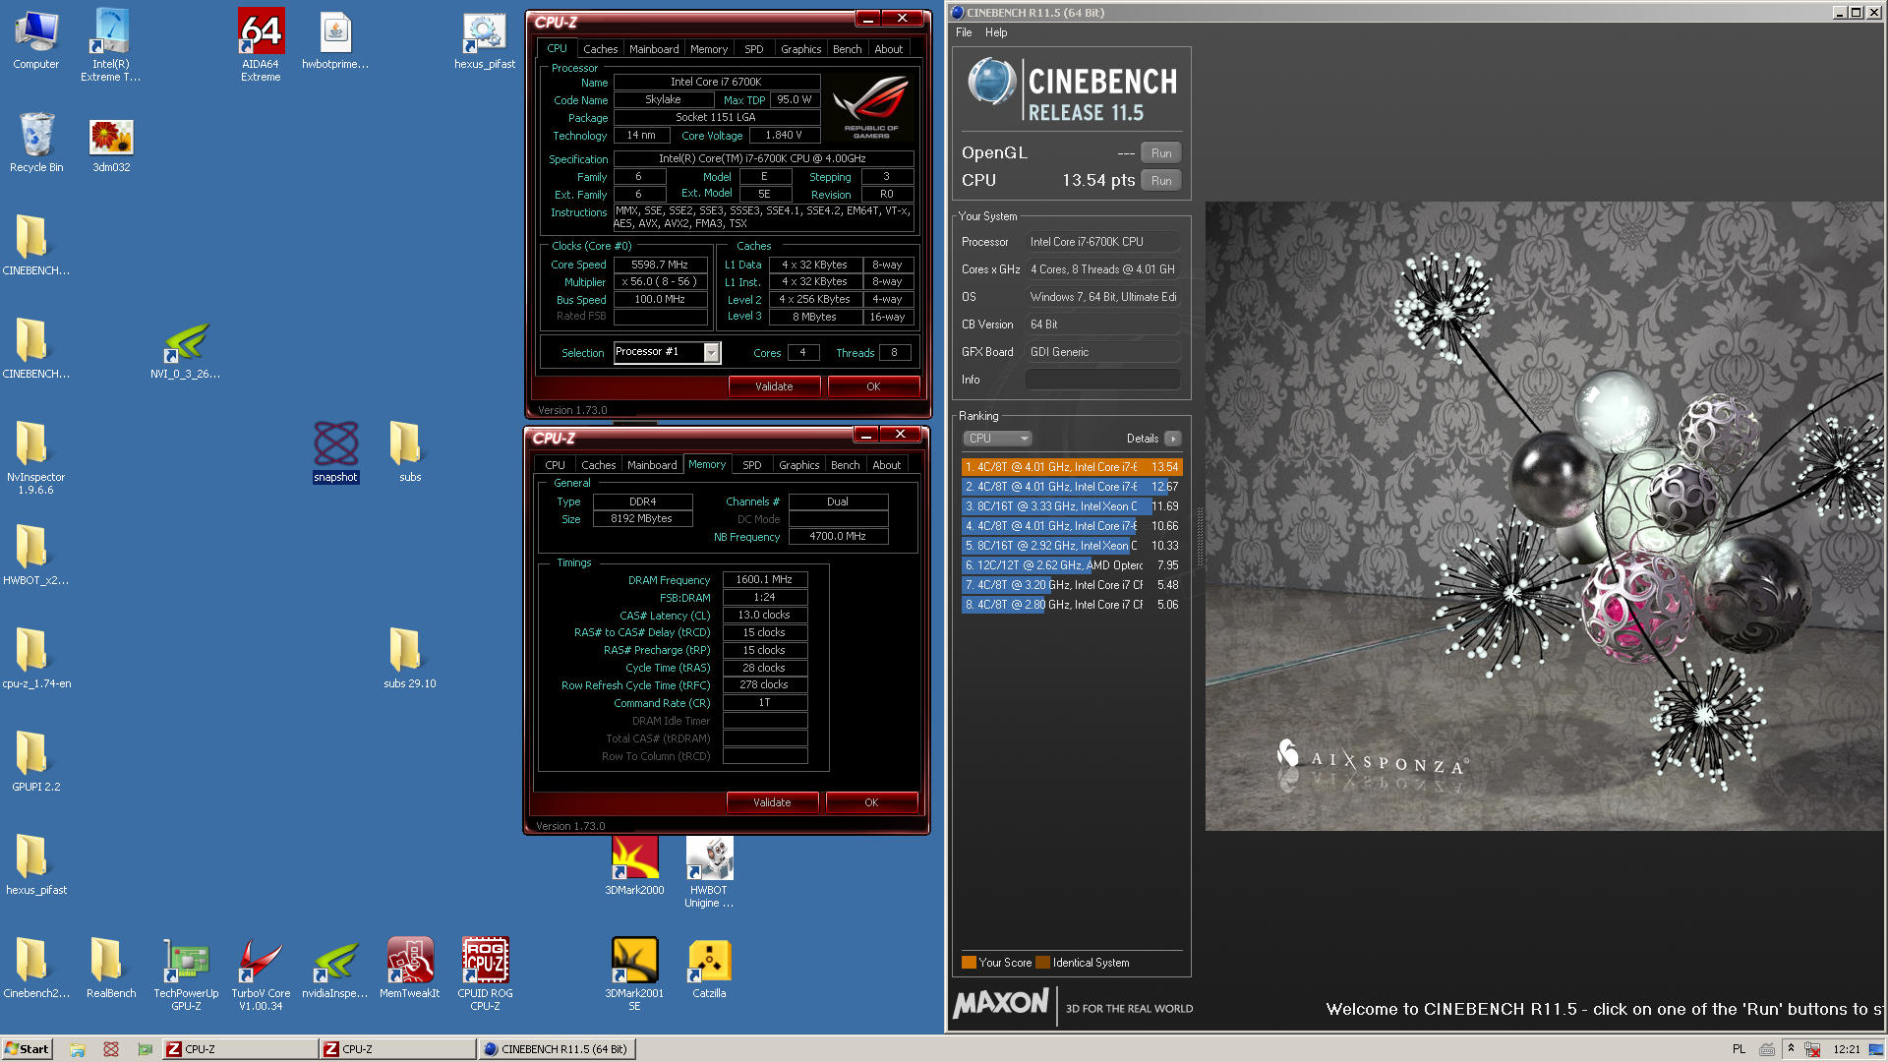The width and height of the screenshot is (1888, 1062).
Task: Launch AIDA64 Extreme icon
Action: pos(261,44)
